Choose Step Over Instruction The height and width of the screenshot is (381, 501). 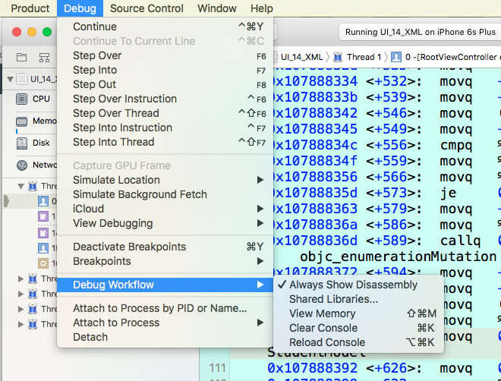pos(165,99)
